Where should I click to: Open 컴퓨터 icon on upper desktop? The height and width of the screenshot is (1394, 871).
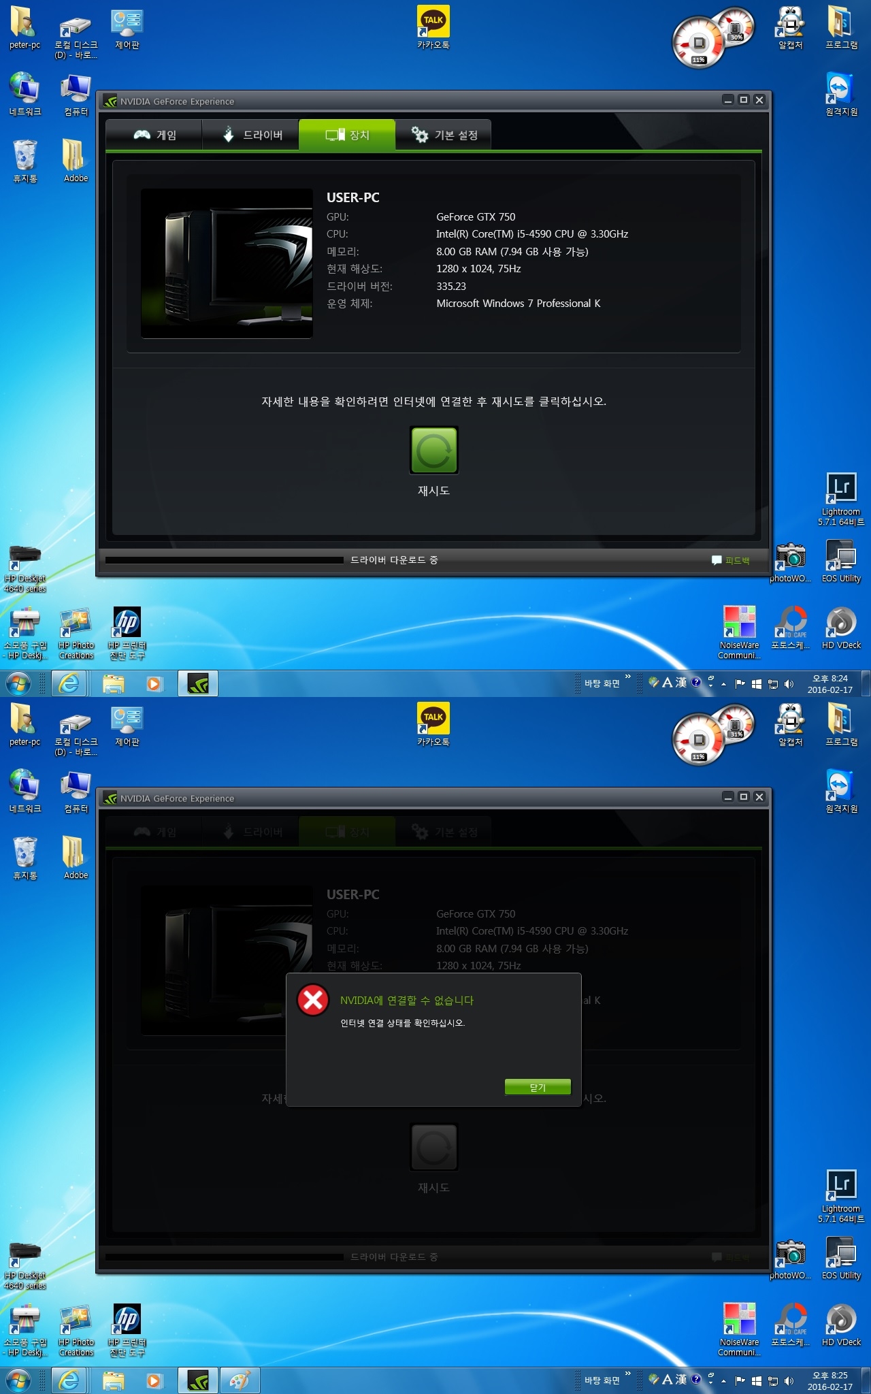76,94
